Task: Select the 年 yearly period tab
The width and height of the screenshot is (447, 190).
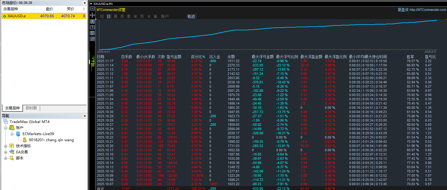Action: click(136, 16)
